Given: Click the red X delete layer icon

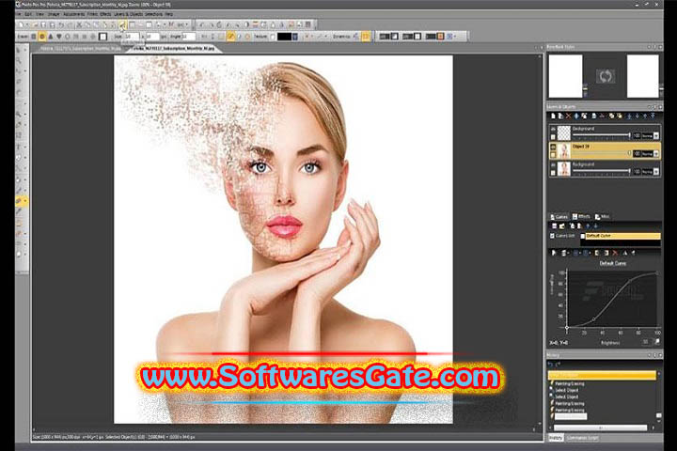Looking at the screenshot, I should [568, 116].
